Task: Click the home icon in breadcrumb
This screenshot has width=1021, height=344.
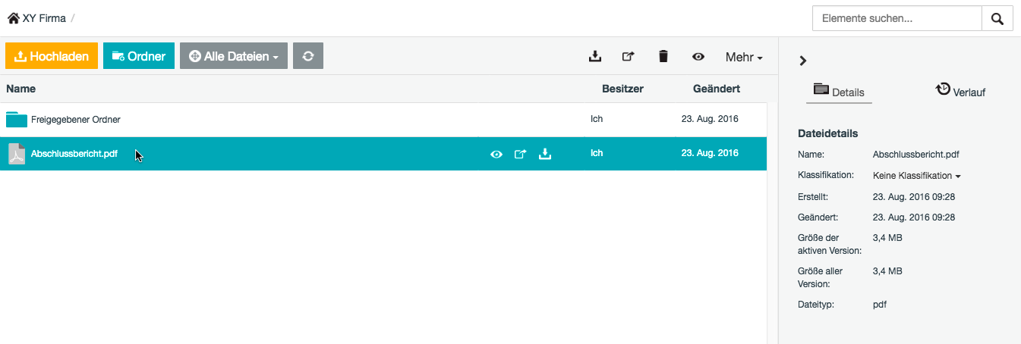Action: click(x=14, y=17)
